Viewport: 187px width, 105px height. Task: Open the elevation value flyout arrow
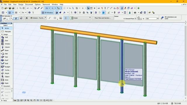158,19
